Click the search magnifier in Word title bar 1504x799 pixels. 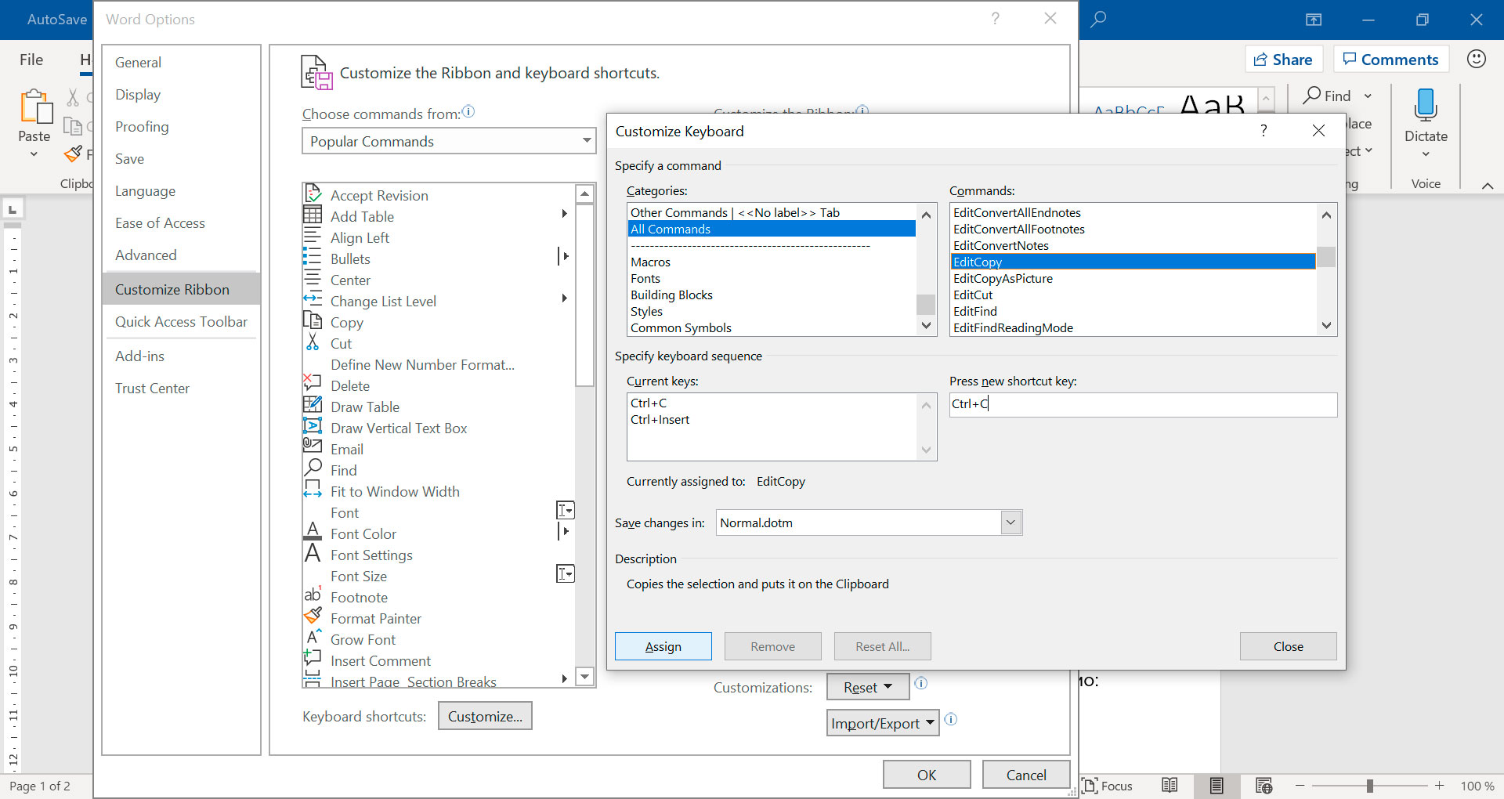[1098, 19]
